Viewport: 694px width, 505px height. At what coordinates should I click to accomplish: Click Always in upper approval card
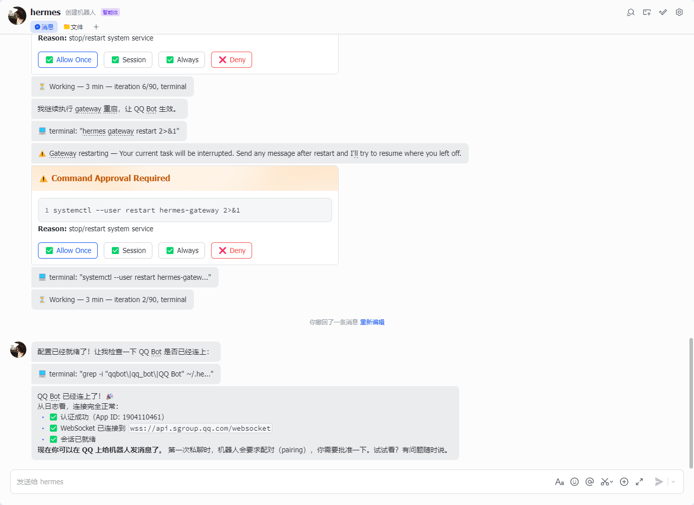182,60
